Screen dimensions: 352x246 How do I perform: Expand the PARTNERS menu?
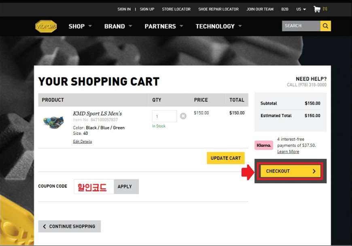(163, 26)
